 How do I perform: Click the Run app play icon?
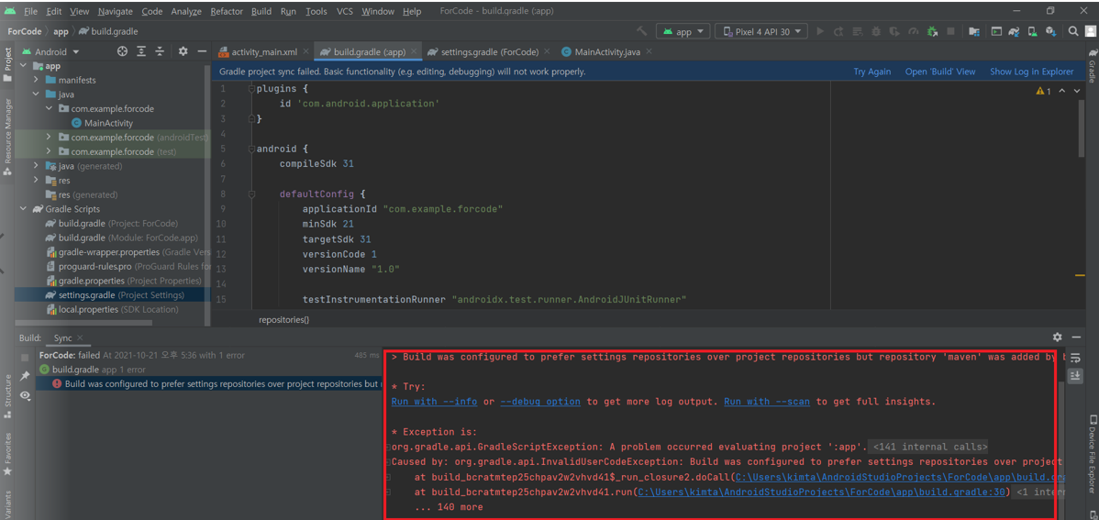tap(820, 31)
